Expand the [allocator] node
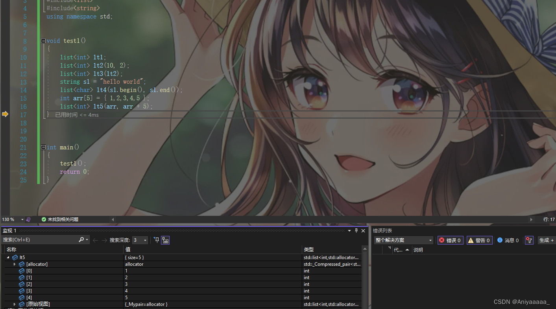This screenshot has width=556, height=309. click(15, 264)
